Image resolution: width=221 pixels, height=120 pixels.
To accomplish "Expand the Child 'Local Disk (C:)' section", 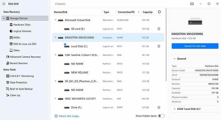I will pyautogui.click(x=174, y=109).
